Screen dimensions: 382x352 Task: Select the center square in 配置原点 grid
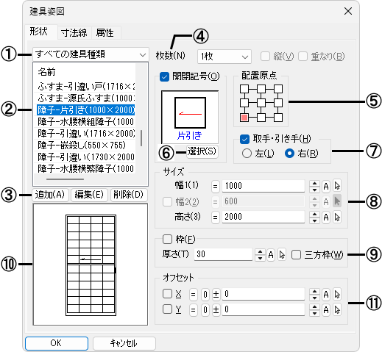pos(261,103)
